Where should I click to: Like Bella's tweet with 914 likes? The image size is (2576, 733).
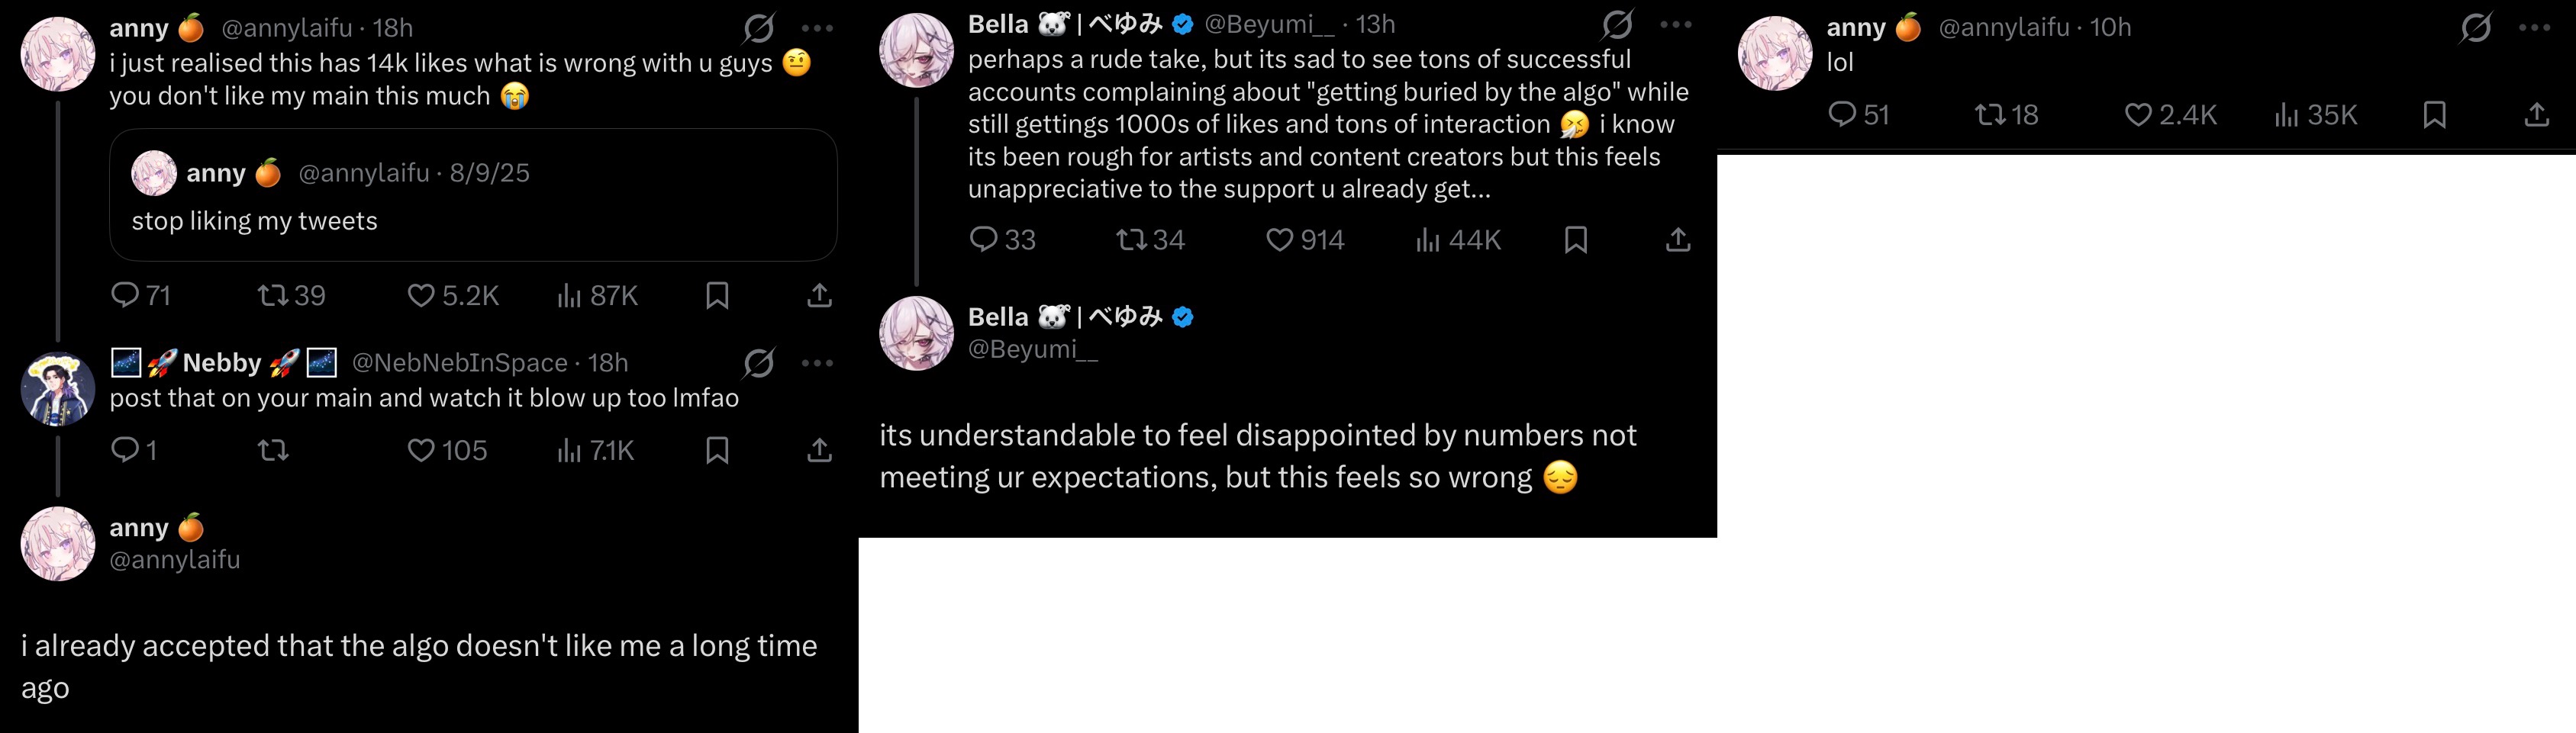[1280, 240]
